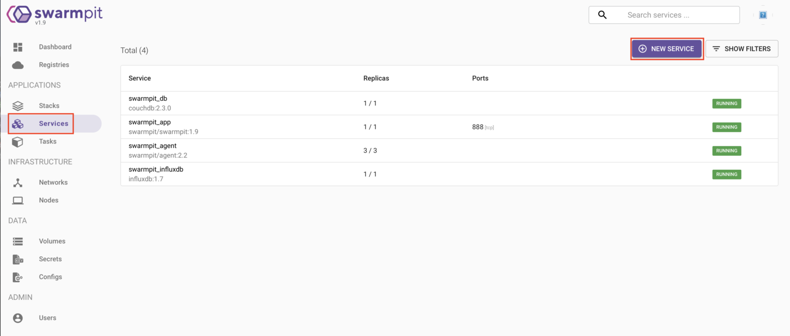The height and width of the screenshot is (336, 790).
Task: Click the Stacks layers icon
Action: pyautogui.click(x=18, y=105)
